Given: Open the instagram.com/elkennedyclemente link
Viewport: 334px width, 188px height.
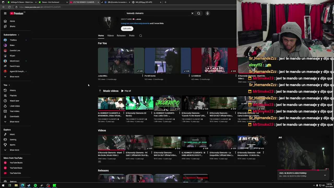Looking at the screenshot, I should pyautogui.click(x=135, y=23).
